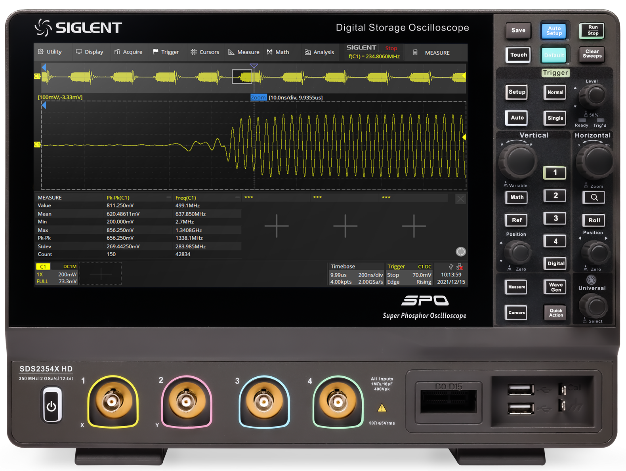This screenshot has width=626, height=471.
Task: Select the trigger level marker arrow
Action: coord(464,137)
